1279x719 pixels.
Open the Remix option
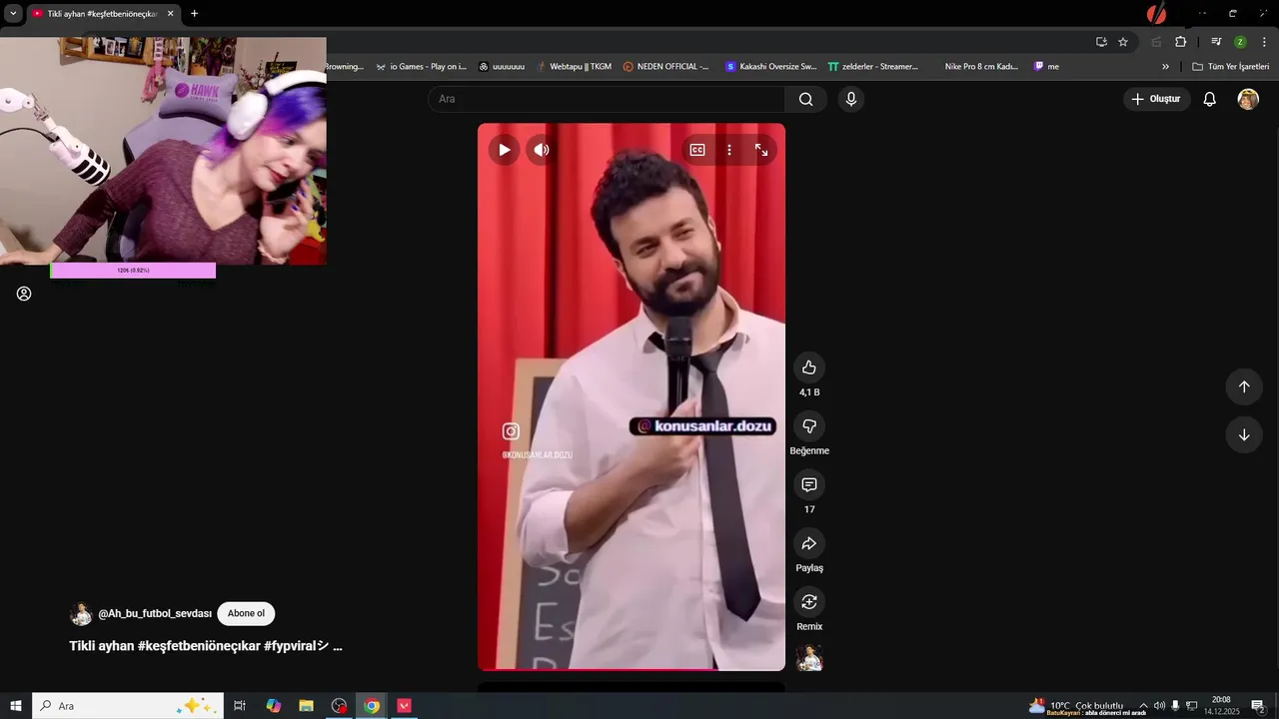pos(809,602)
